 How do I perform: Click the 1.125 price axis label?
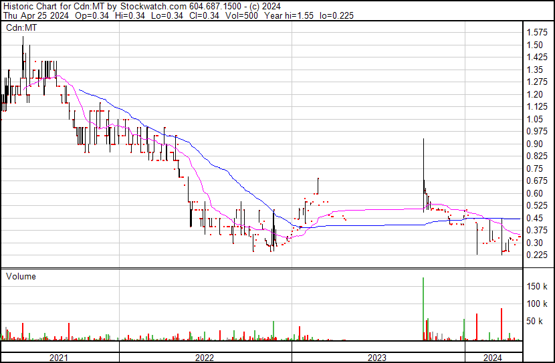(x=537, y=107)
